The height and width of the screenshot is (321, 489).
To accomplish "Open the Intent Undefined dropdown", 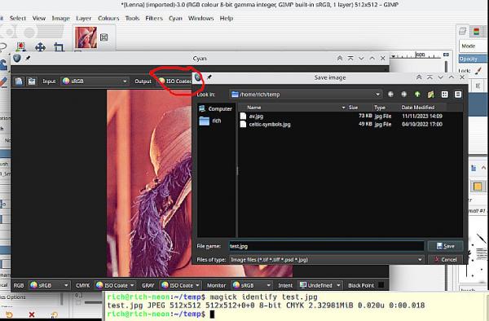I will click(319, 285).
